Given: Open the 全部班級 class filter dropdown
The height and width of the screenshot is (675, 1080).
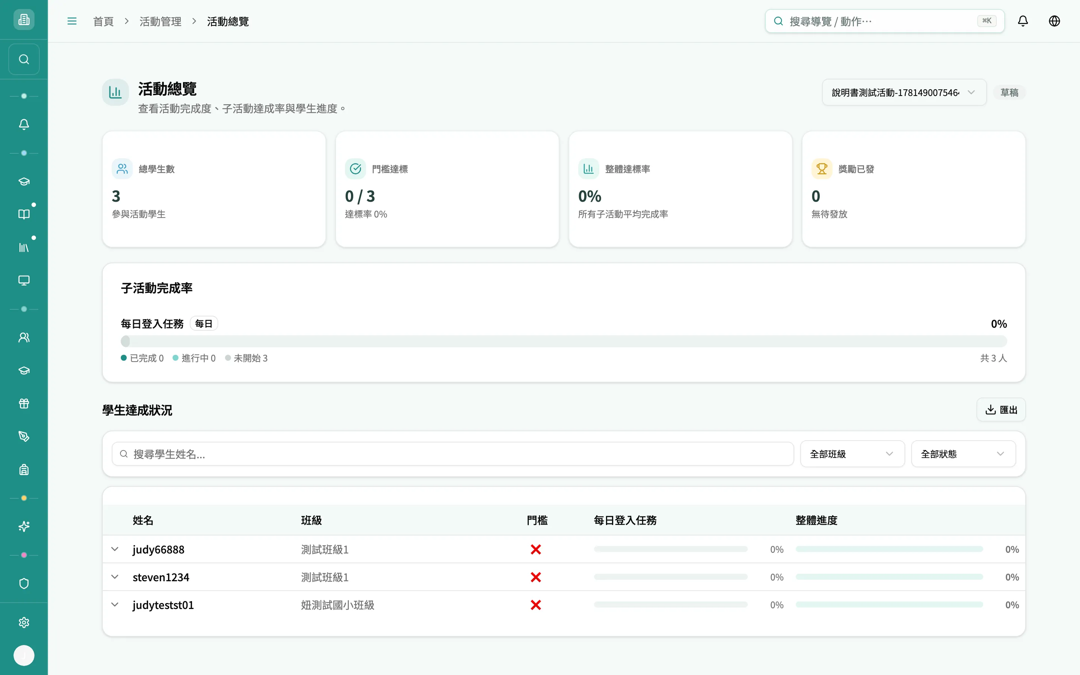Looking at the screenshot, I should pos(852,454).
